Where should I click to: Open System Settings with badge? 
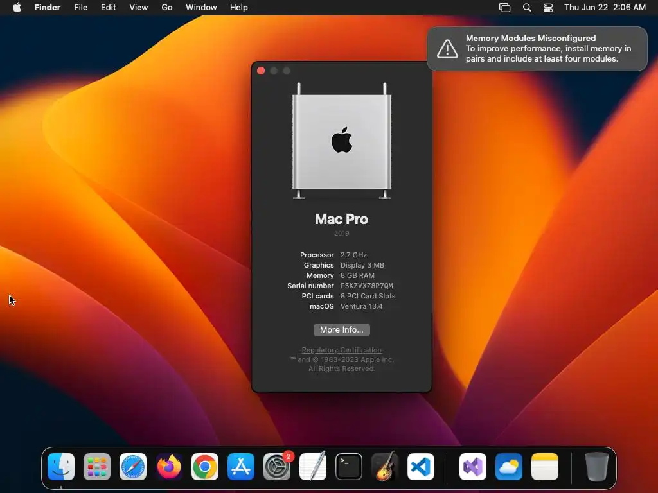click(x=277, y=467)
